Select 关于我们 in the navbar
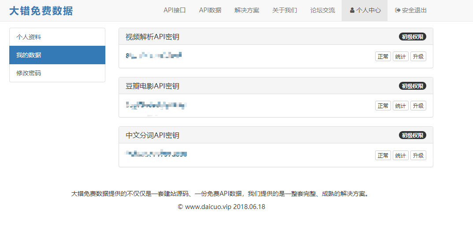This screenshot has height=242, width=473. pyautogui.click(x=285, y=11)
